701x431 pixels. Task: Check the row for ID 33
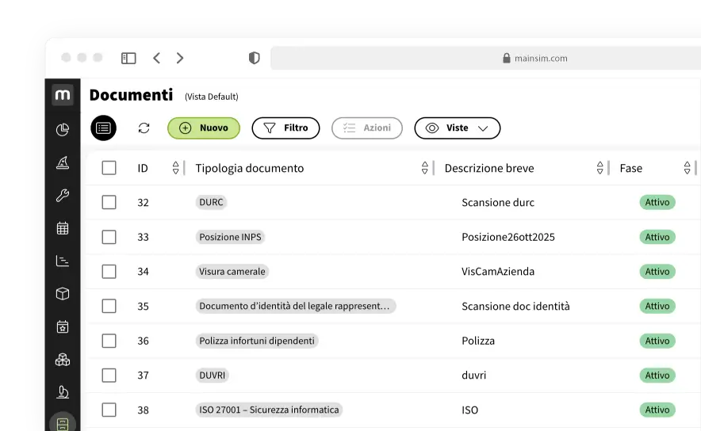(x=109, y=237)
